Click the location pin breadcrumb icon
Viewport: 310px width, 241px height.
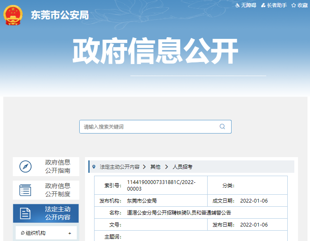(94, 167)
